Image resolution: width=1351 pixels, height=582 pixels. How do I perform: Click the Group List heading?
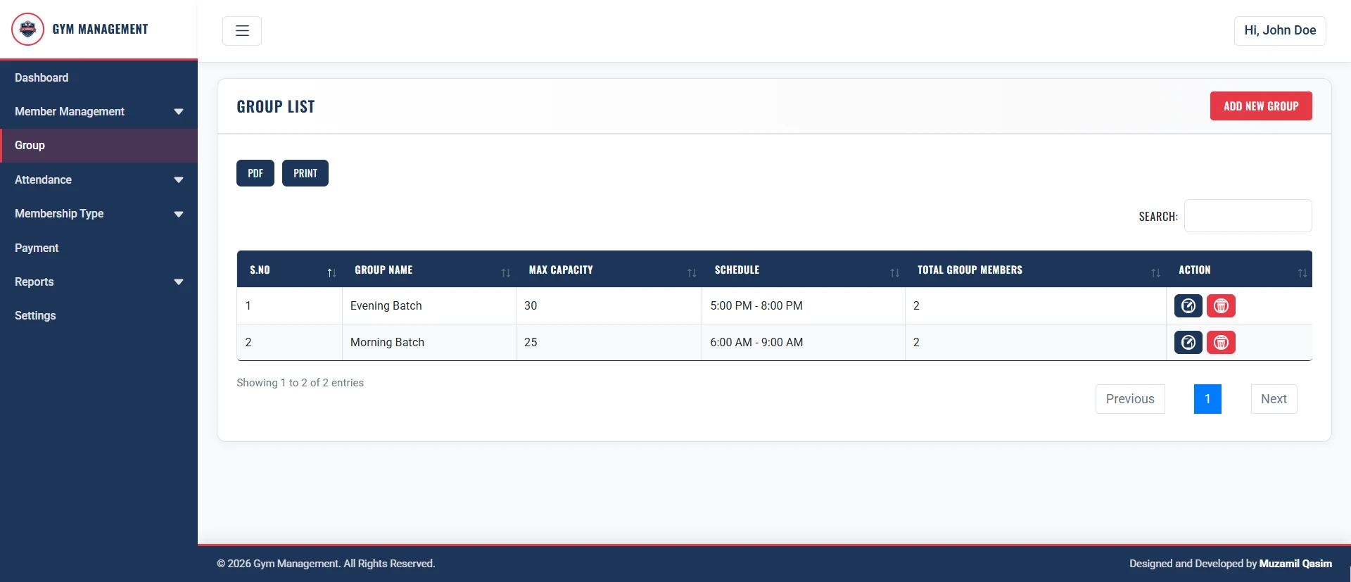[x=276, y=107]
